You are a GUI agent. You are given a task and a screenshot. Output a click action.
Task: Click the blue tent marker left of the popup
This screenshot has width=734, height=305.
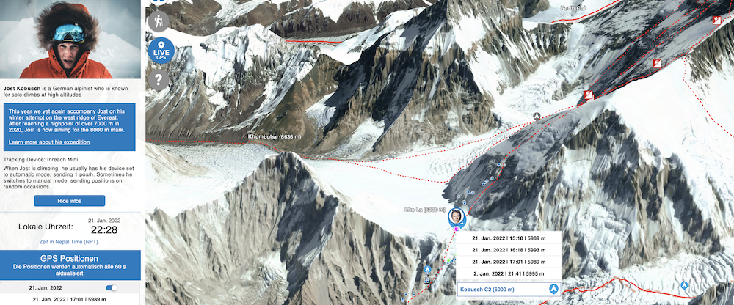[427, 270]
